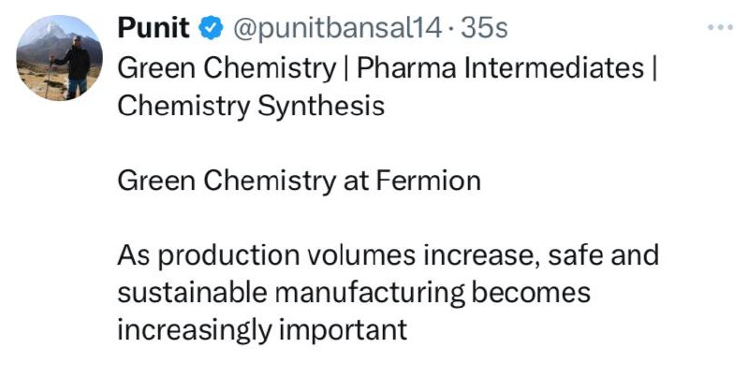This screenshot has height=391, width=749.
Task: Open Punit's round profile avatar
Action: pos(59,58)
